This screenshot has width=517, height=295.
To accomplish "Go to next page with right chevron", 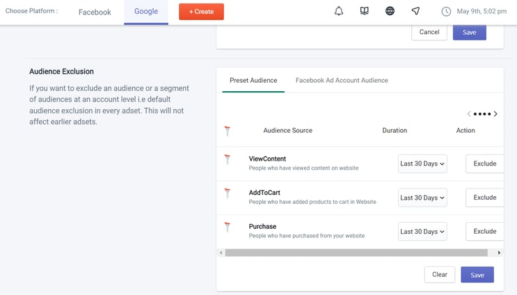I will 495,114.
